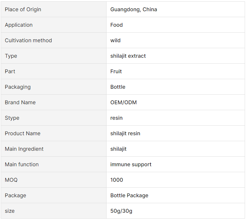This screenshot has height=220, width=246.
Task: Click the Part row label
Action: [10, 71]
